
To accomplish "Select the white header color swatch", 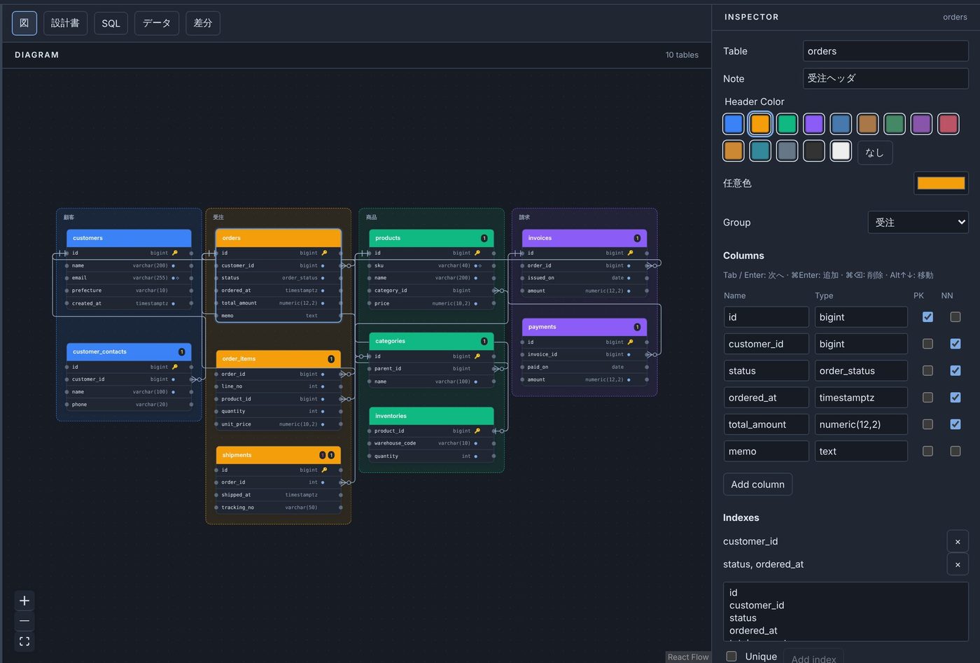I will [841, 151].
